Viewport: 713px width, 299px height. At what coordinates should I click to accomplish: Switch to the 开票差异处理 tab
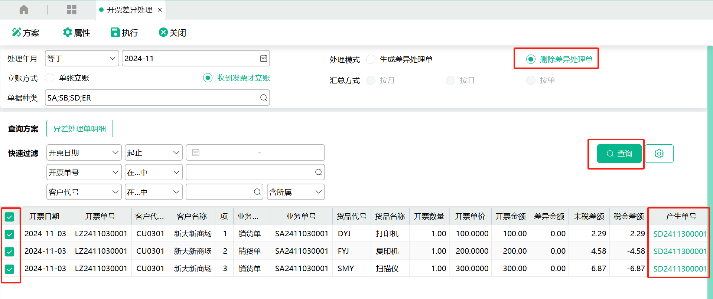[130, 10]
